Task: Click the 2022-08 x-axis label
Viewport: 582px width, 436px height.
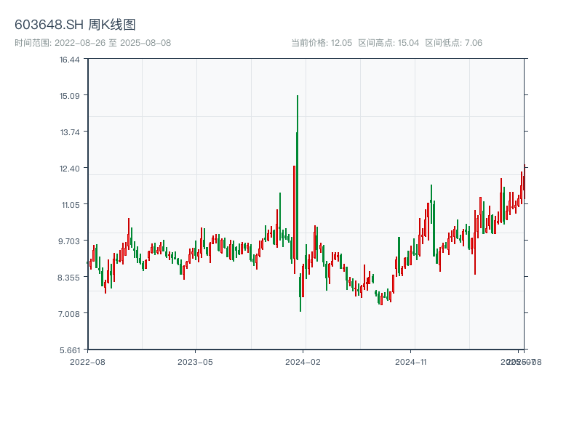Action: (x=87, y=362)
